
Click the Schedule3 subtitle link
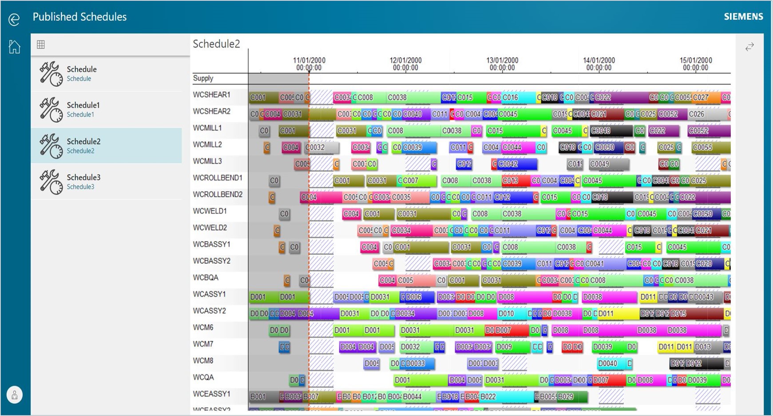pos(80,187)
